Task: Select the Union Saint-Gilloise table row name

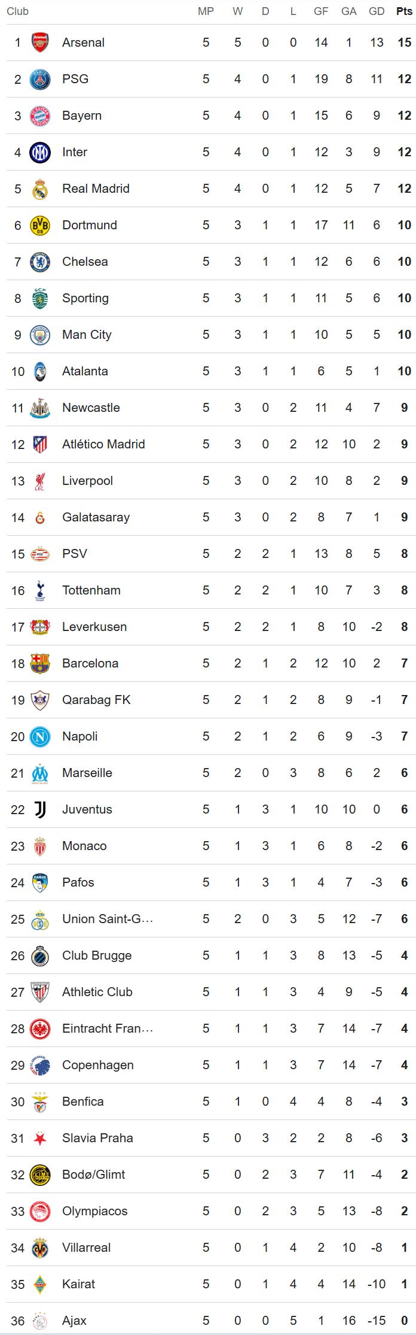Action: [108, 919]
